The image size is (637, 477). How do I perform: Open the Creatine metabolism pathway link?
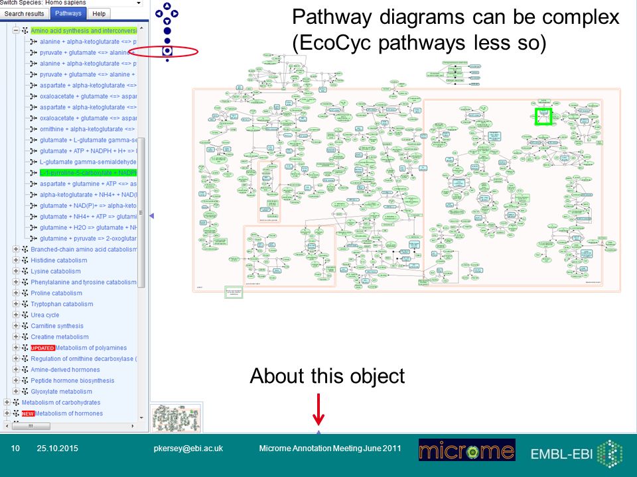click(60, 337)
